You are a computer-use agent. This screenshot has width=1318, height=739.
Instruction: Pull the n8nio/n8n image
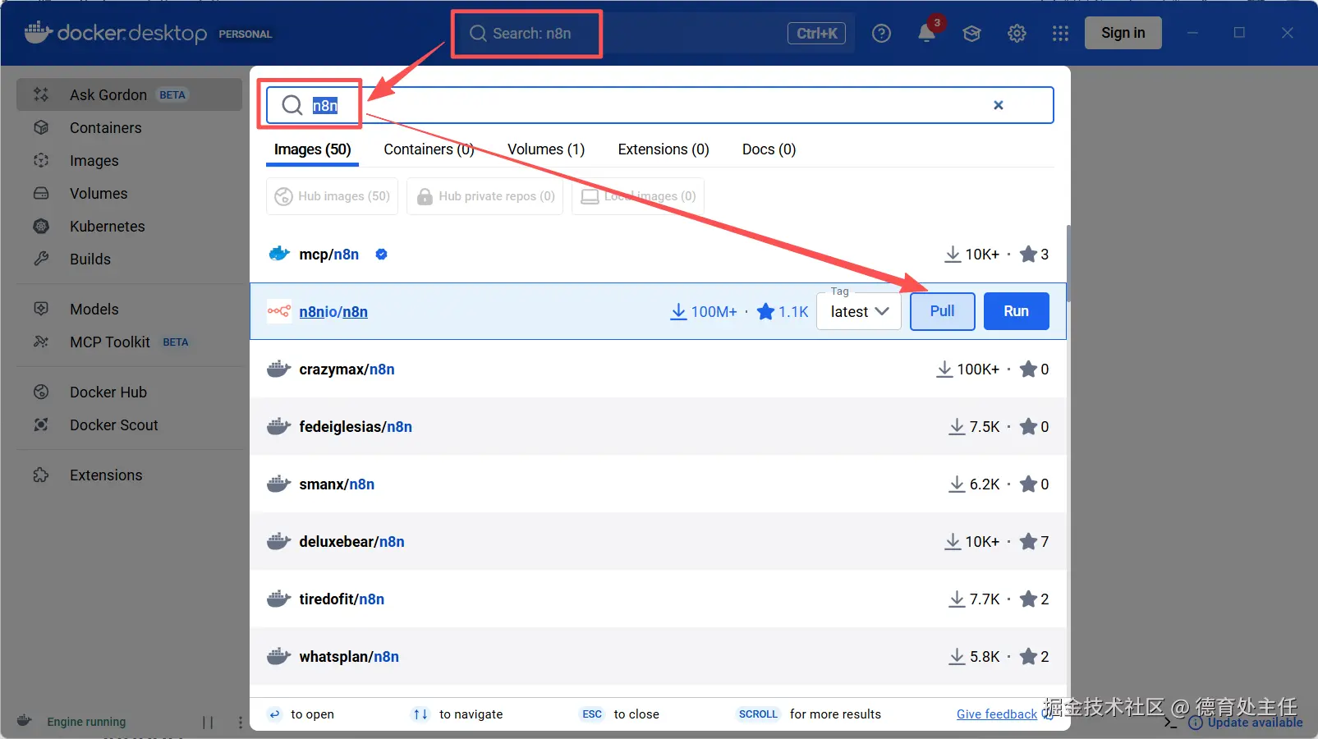(x=942, y=311)
